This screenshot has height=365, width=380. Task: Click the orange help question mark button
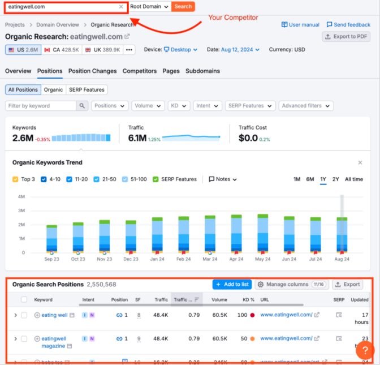click(365, 351)
